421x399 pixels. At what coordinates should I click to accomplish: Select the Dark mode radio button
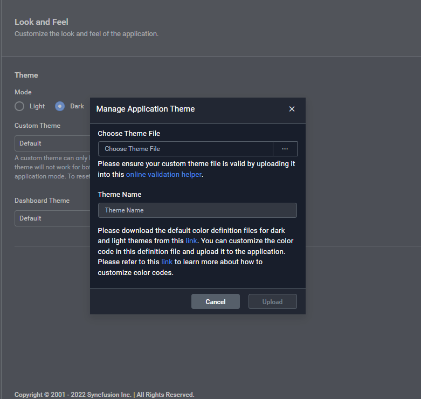60,106
